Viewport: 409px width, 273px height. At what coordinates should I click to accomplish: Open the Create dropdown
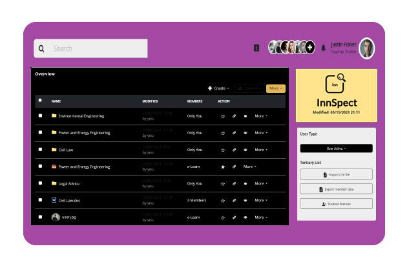pyautogui.click(x=218, y=88)
